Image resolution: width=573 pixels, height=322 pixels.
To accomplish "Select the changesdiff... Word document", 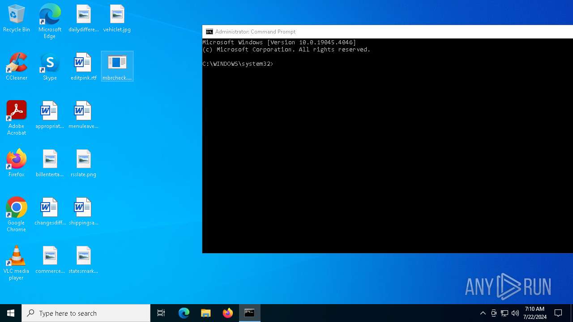I will [50, 212].
